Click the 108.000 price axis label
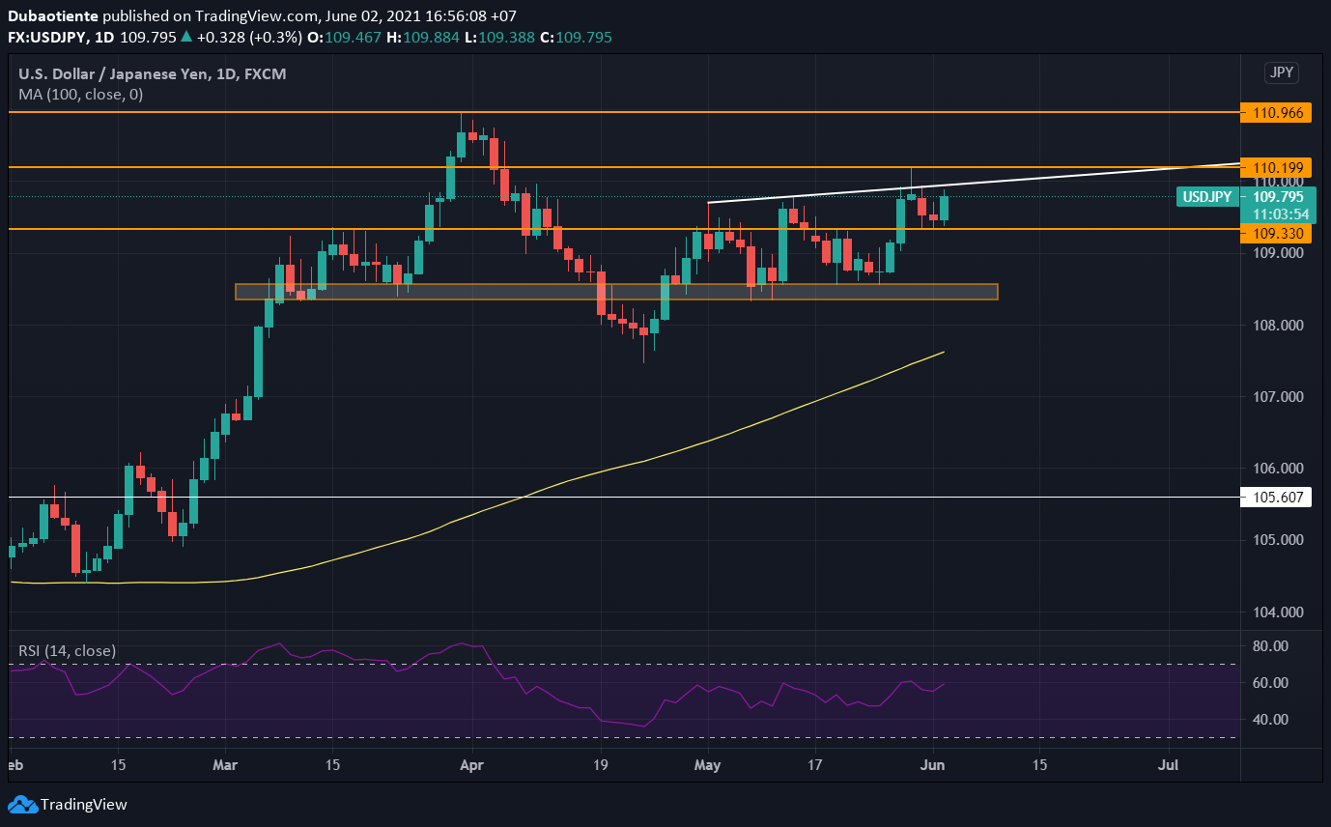 (x=1278, y=326)
